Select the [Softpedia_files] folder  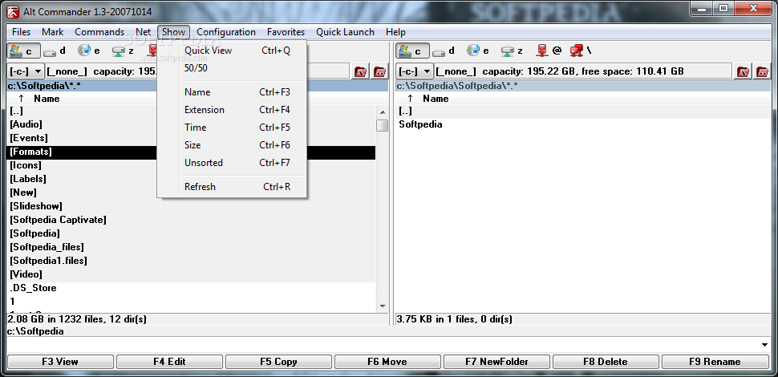(191, 247)
